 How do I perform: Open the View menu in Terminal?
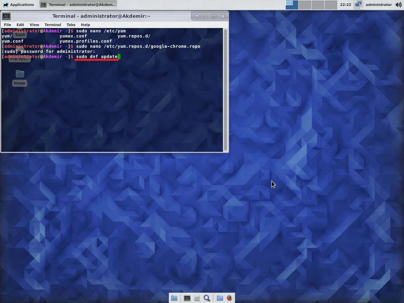click(x=34, y=25)
